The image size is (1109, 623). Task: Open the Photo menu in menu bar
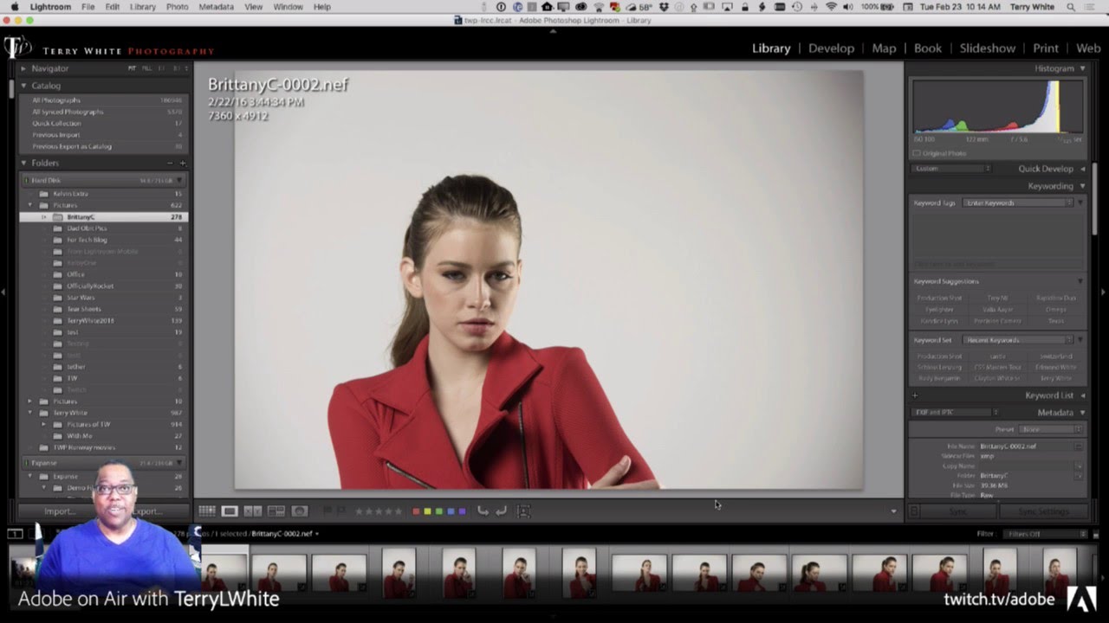(x=177, y=7)
